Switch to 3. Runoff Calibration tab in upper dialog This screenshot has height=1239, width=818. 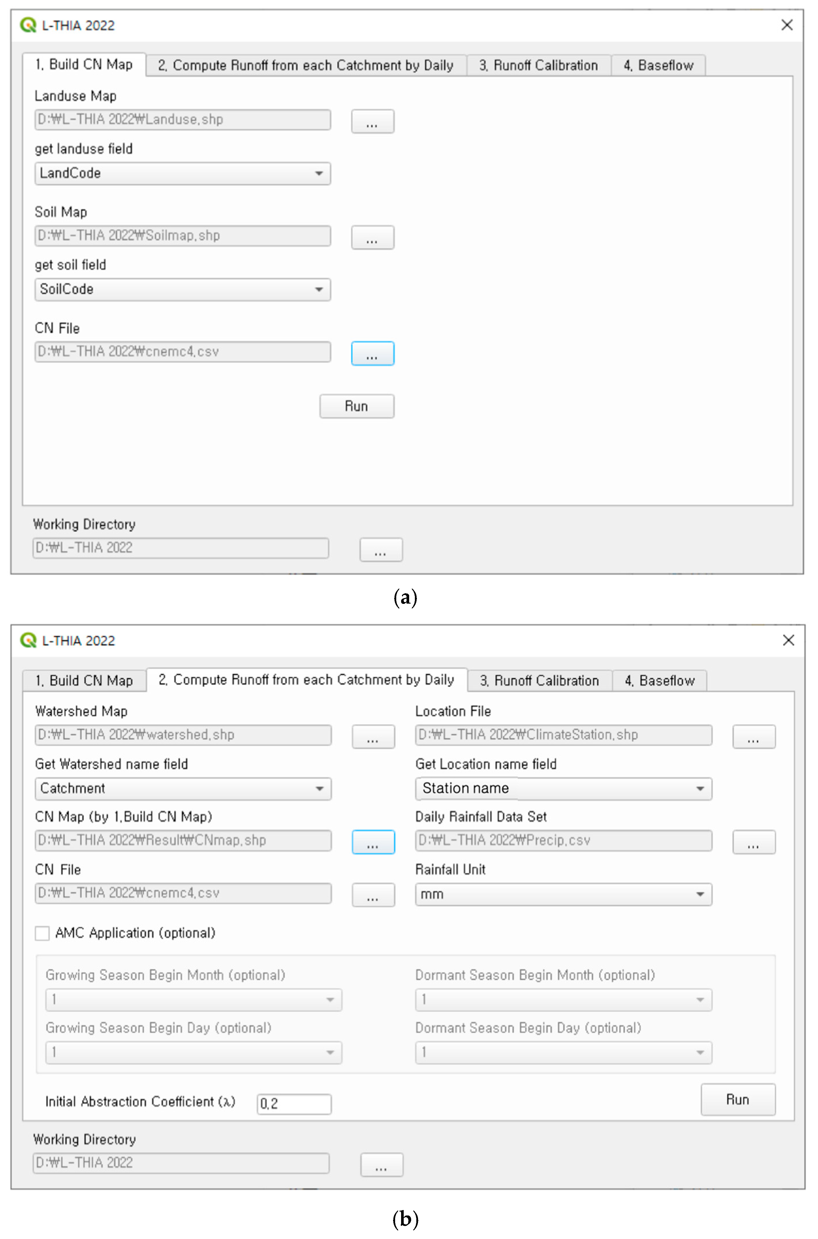(538, 66)
